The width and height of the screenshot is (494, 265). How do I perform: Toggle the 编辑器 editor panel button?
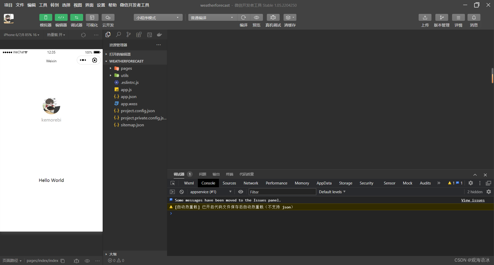pyautogui.click(x=61, y=17)
